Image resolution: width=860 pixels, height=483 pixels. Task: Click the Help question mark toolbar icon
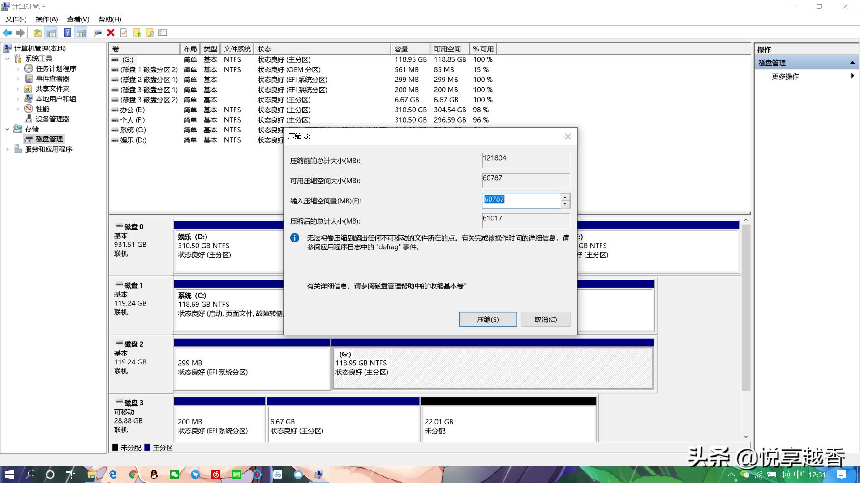[x=67, y=33]
